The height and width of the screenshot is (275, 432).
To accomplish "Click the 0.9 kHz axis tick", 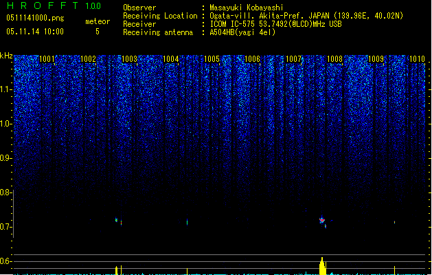I will [6, 158].
